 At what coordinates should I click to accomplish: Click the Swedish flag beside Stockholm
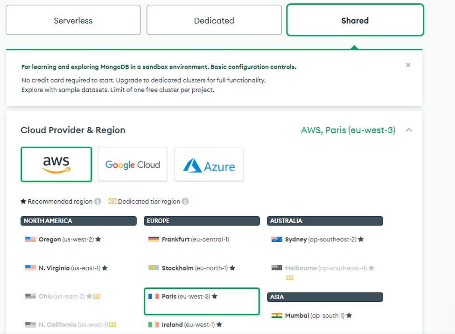[154, 268]
